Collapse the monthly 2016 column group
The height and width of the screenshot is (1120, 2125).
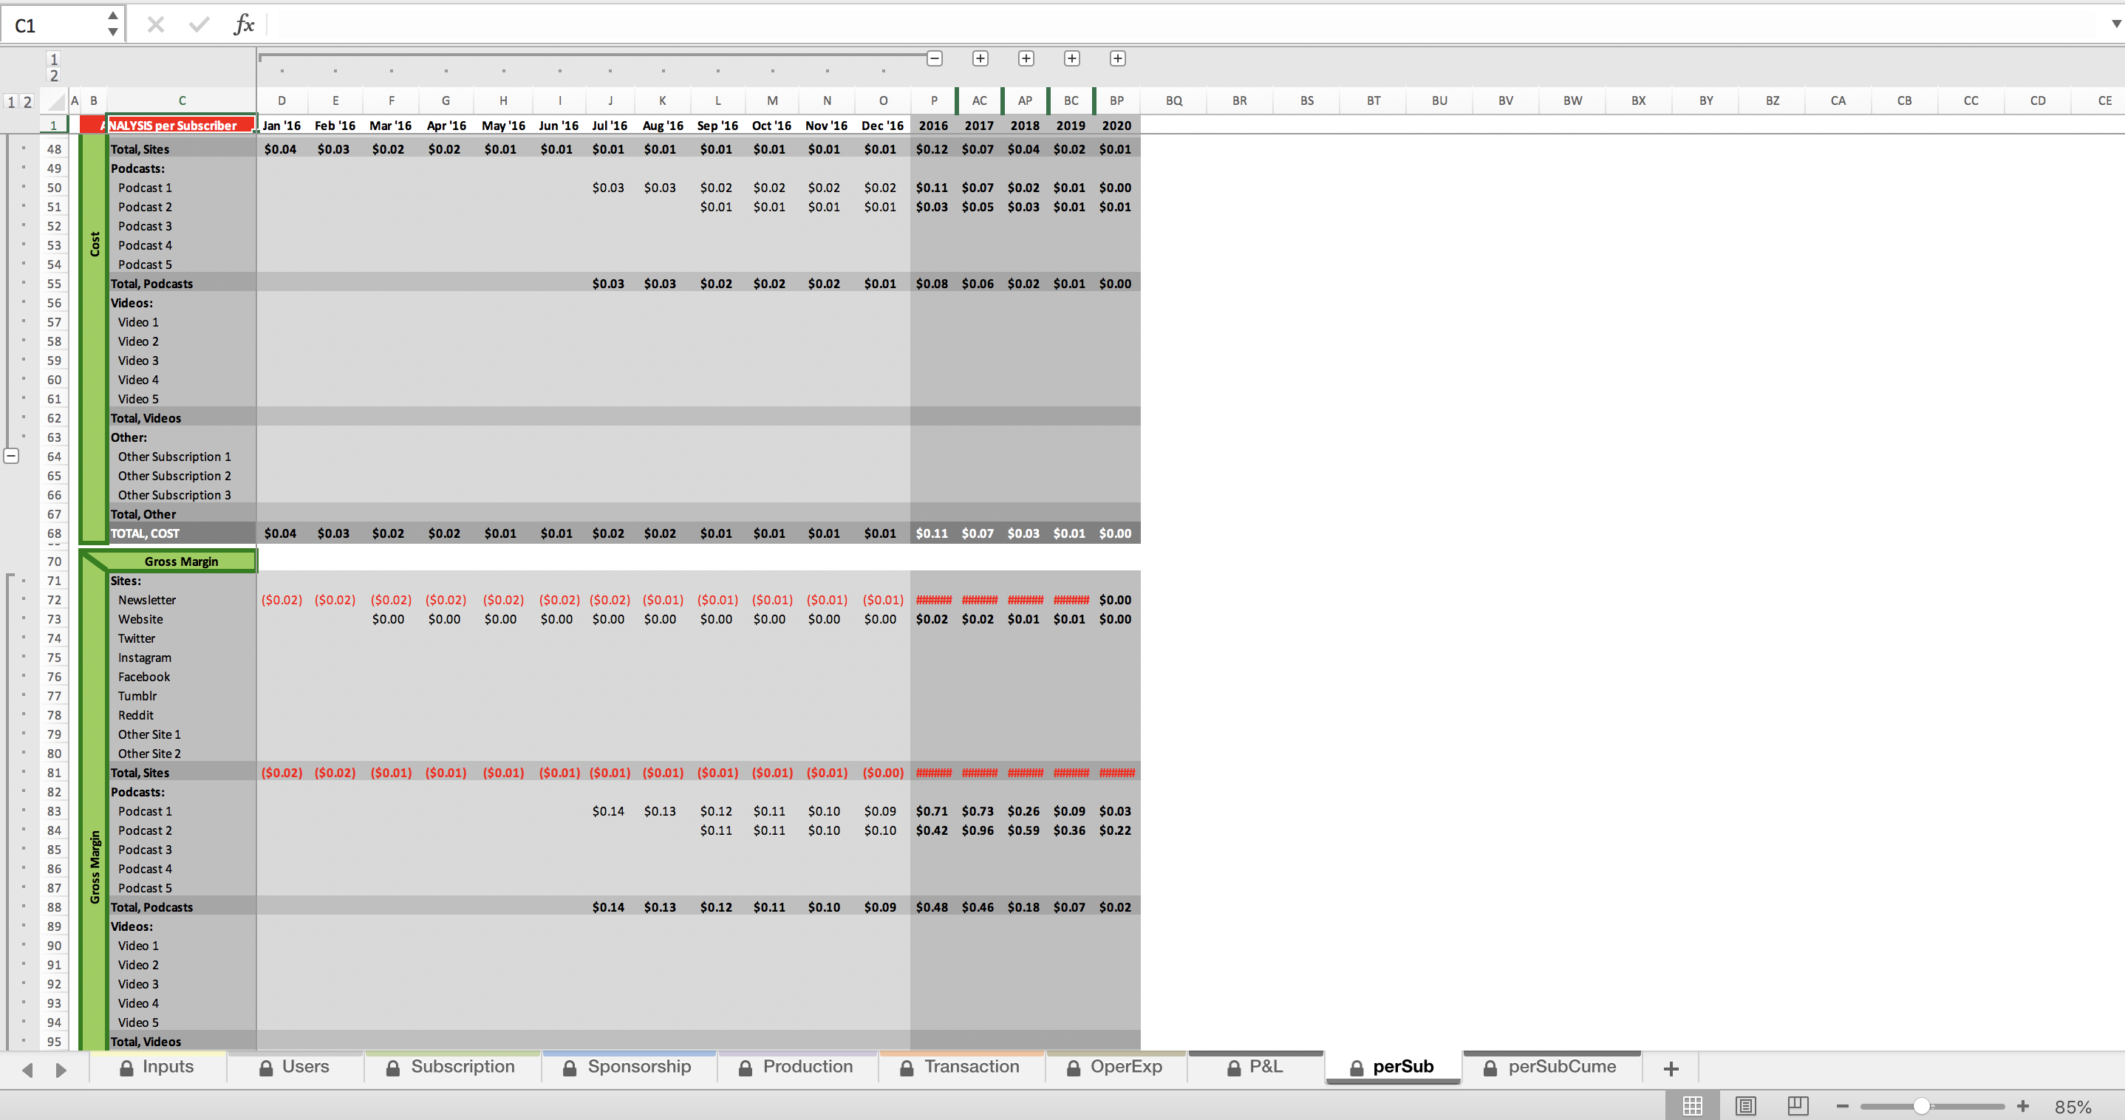click(935, 58)
